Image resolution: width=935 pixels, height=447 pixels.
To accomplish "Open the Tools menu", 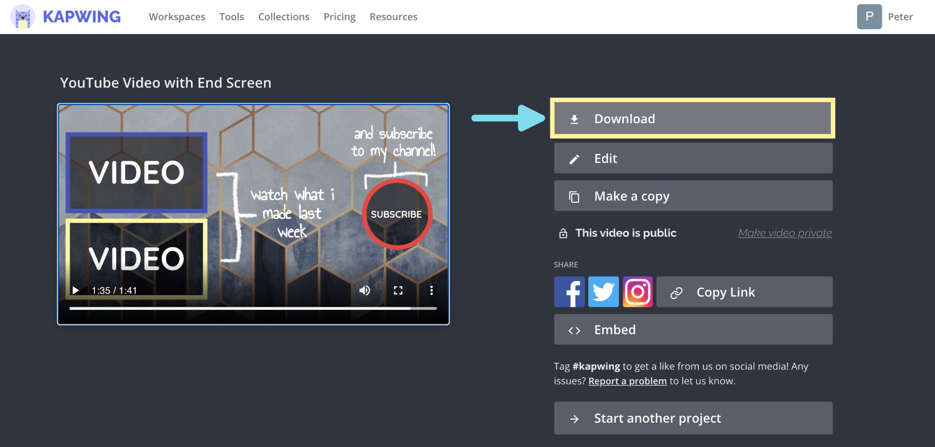I will point(231,17).
